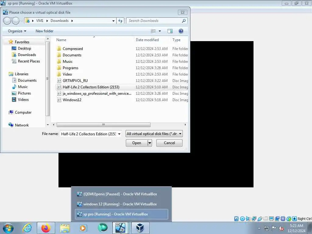Viewport: 312px width, 234px height.
Task: Switch to windows 12 [Running] window
Action: pos(121,204)
